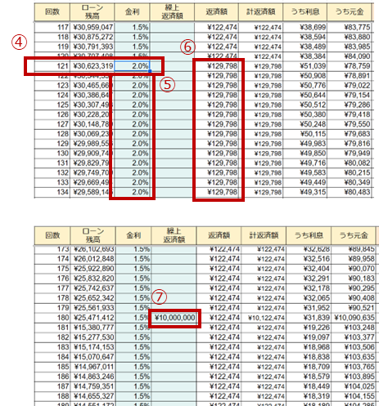Select the 2.0% interest cell in row 121
The image size is (379, 406).
[132, 66]
